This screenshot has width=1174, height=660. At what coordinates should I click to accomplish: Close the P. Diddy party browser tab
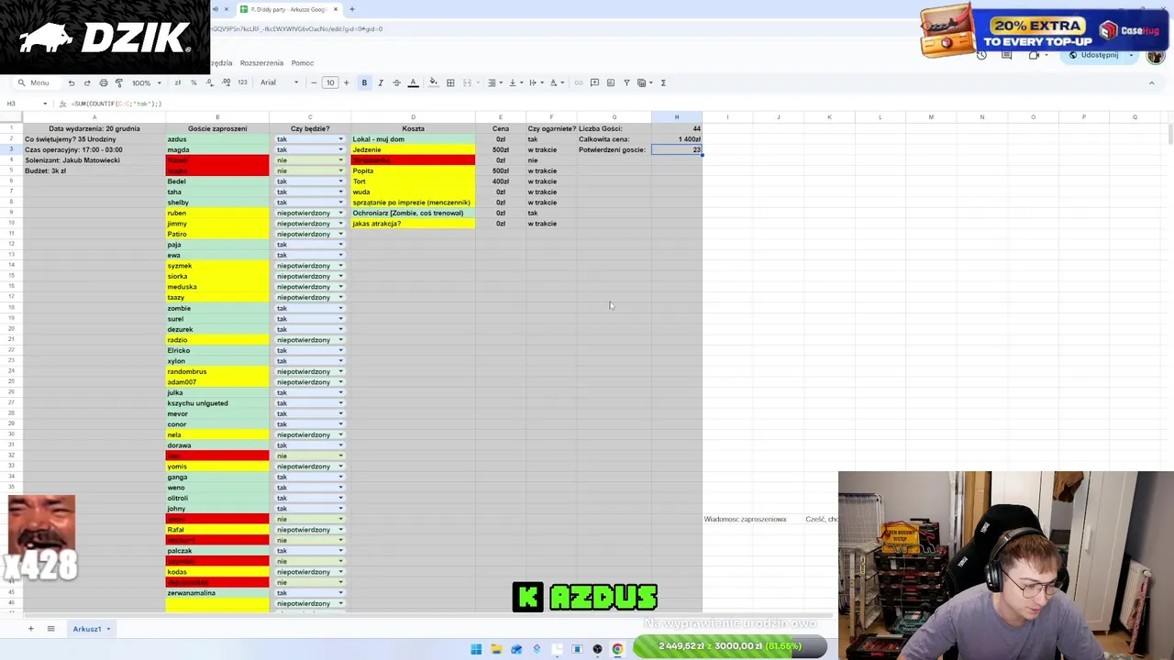[336, 9]
